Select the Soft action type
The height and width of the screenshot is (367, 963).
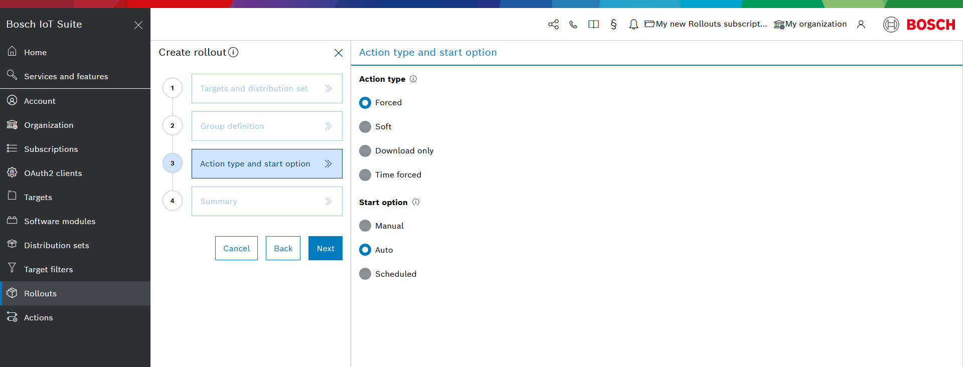point(365,127)
